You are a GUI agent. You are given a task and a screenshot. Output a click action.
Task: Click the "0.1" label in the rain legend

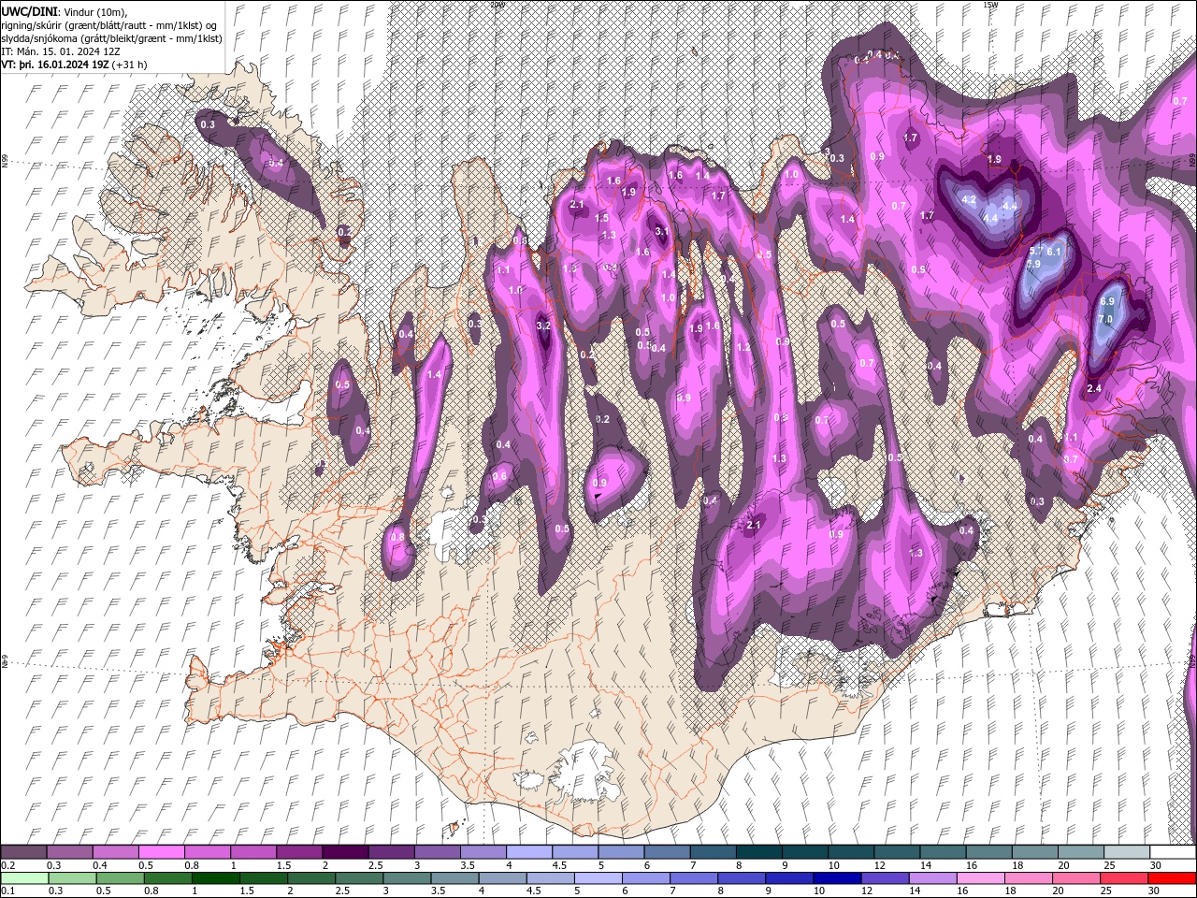click(x=7, y=891)
